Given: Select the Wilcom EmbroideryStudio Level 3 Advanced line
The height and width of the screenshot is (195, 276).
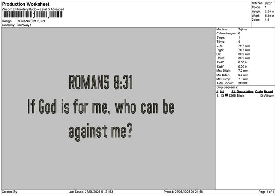Looking at the screenshot, I should coord(33,9).
